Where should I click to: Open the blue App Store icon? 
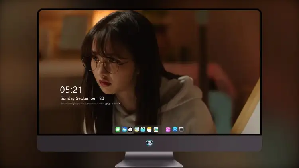click(175, 129)
